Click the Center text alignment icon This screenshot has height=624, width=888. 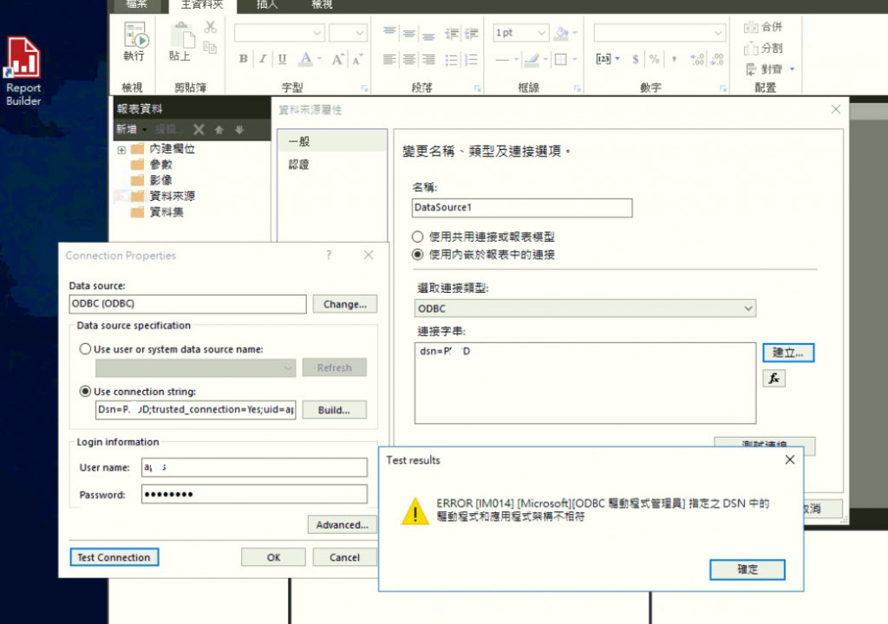tap(409, 60)
